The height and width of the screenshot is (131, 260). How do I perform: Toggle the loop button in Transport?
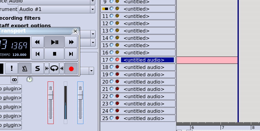click(x=54, y=69)
